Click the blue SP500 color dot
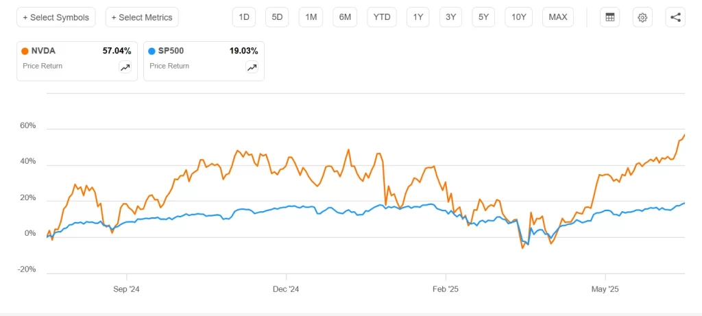This screenshot has width=702, height=316. 152,51
